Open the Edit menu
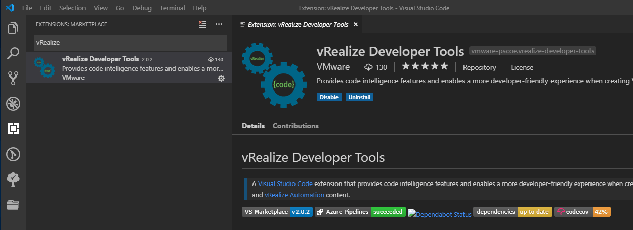 (46, 8)
